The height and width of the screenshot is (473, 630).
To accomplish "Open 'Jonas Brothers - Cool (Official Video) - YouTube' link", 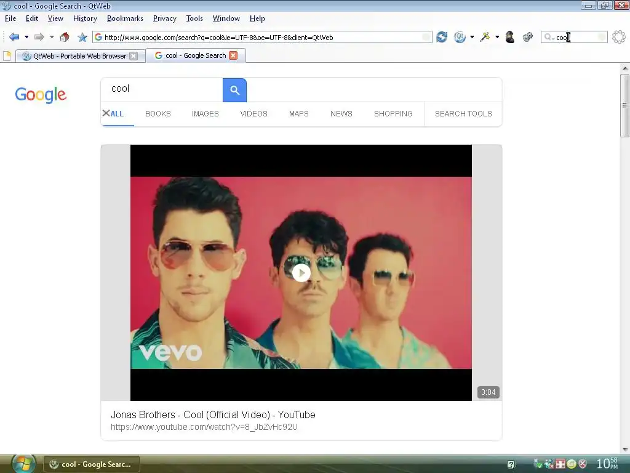I will point(213,414).
